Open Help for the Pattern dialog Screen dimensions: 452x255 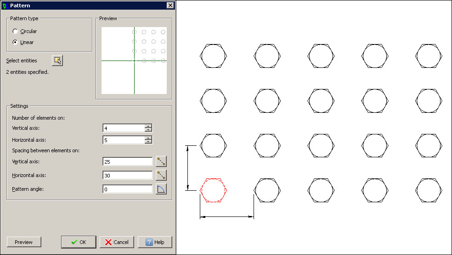155,242
